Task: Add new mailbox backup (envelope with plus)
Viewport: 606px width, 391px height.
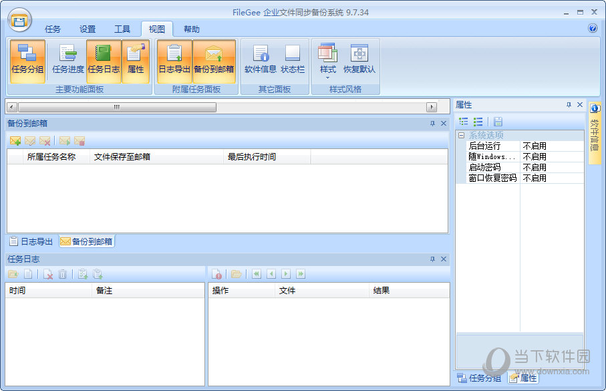Action: point(15,141)
